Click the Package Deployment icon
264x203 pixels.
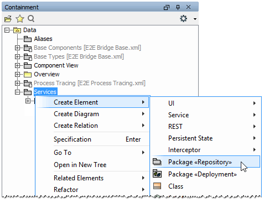(x=157, y=174)
